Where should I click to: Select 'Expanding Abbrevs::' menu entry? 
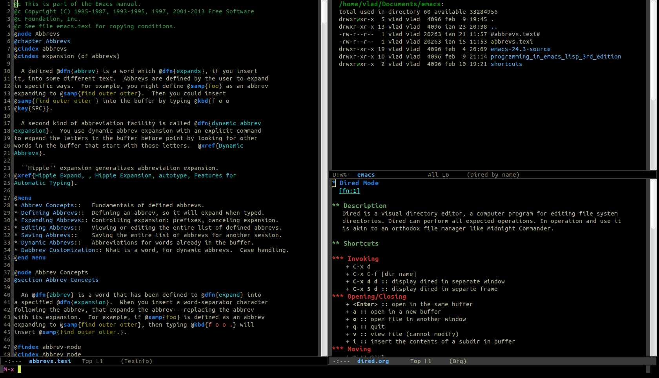54,220
